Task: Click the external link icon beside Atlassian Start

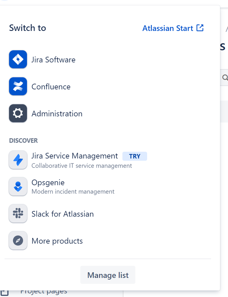Action: [200, 28]
